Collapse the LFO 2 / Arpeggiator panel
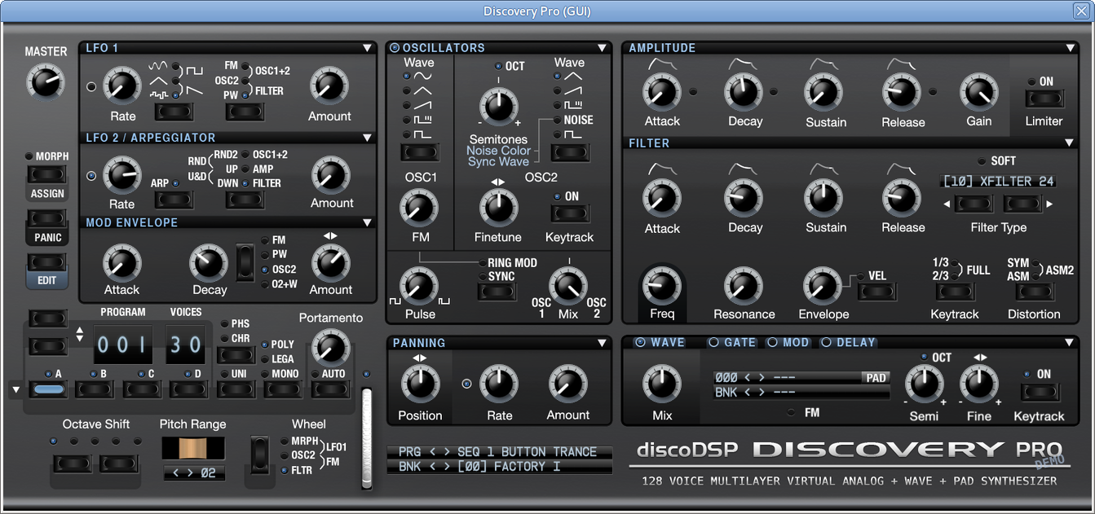The height and width of the screenshot is (514, 1095). pos(367,138)
